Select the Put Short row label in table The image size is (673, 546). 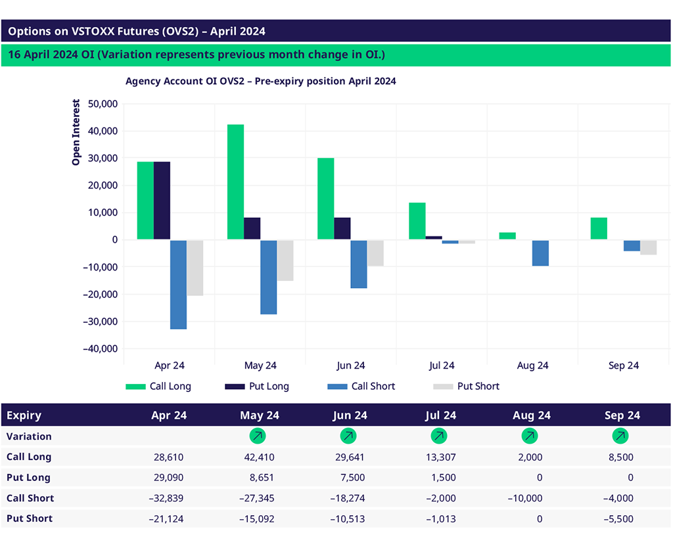point(30,518)
